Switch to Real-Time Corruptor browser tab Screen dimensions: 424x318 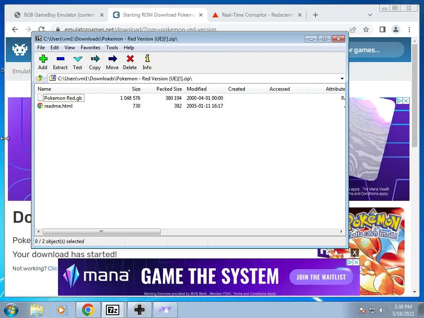pos(257,15)
